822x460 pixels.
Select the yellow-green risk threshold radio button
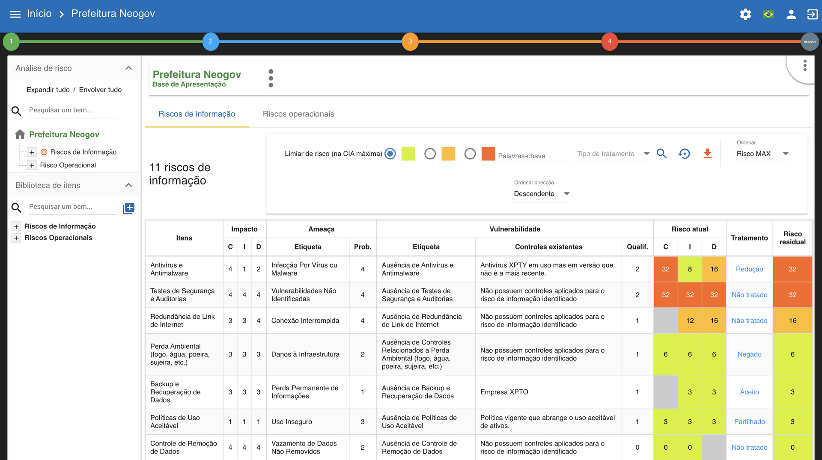click(390, 154)
